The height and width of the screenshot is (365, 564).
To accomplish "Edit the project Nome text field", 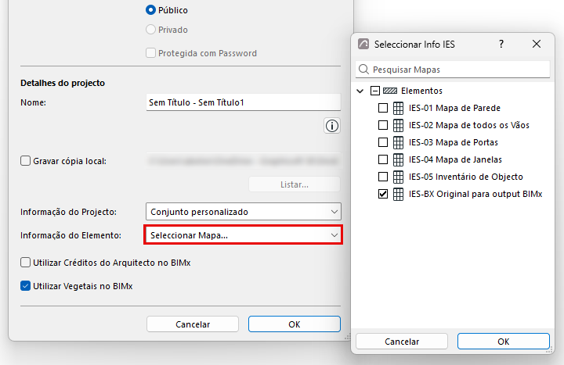I will [243, 102].
